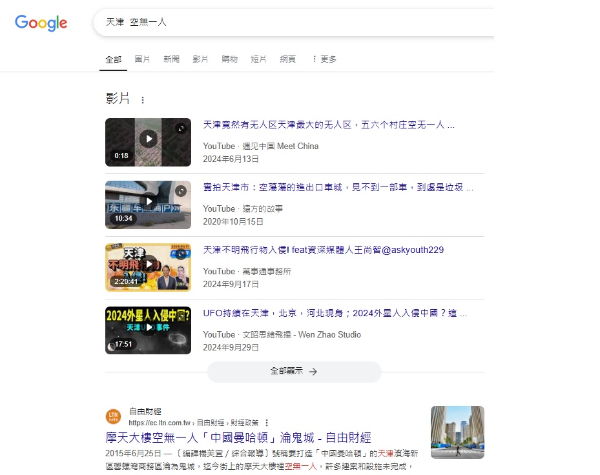Click the date 2024年9月29日
Viewport: 600px width, 475px height.
[231, 347]
